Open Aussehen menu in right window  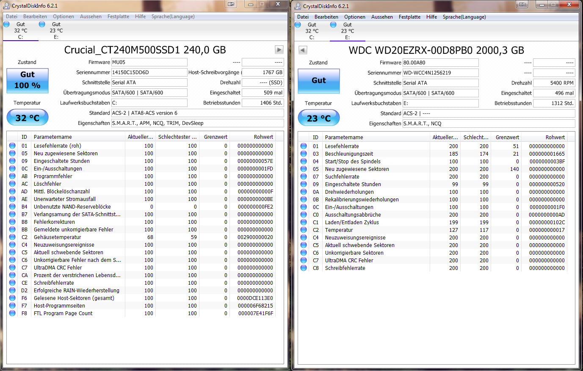pos(382,17)
